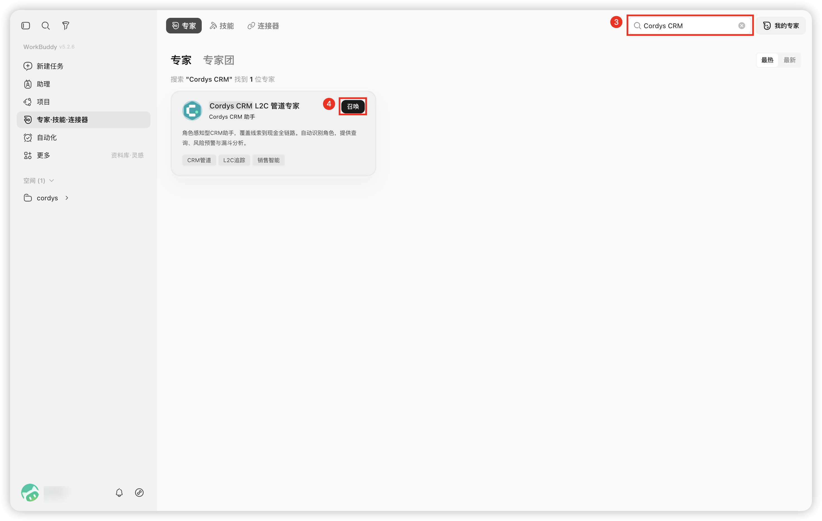The image size is (822, 521).
Task: Focus the Cordys CRM search field
Action: [690, 26]
